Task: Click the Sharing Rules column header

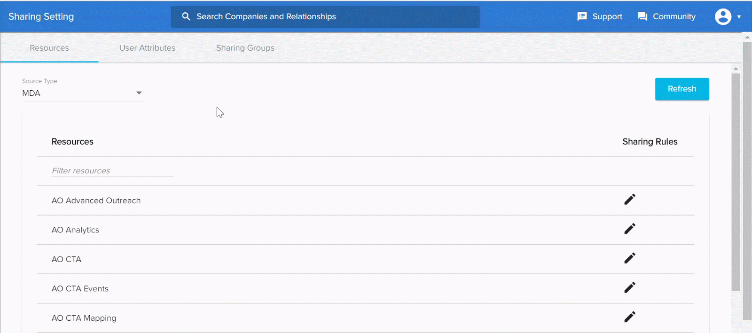Action: pyautogui.click(x=650, y=142)
